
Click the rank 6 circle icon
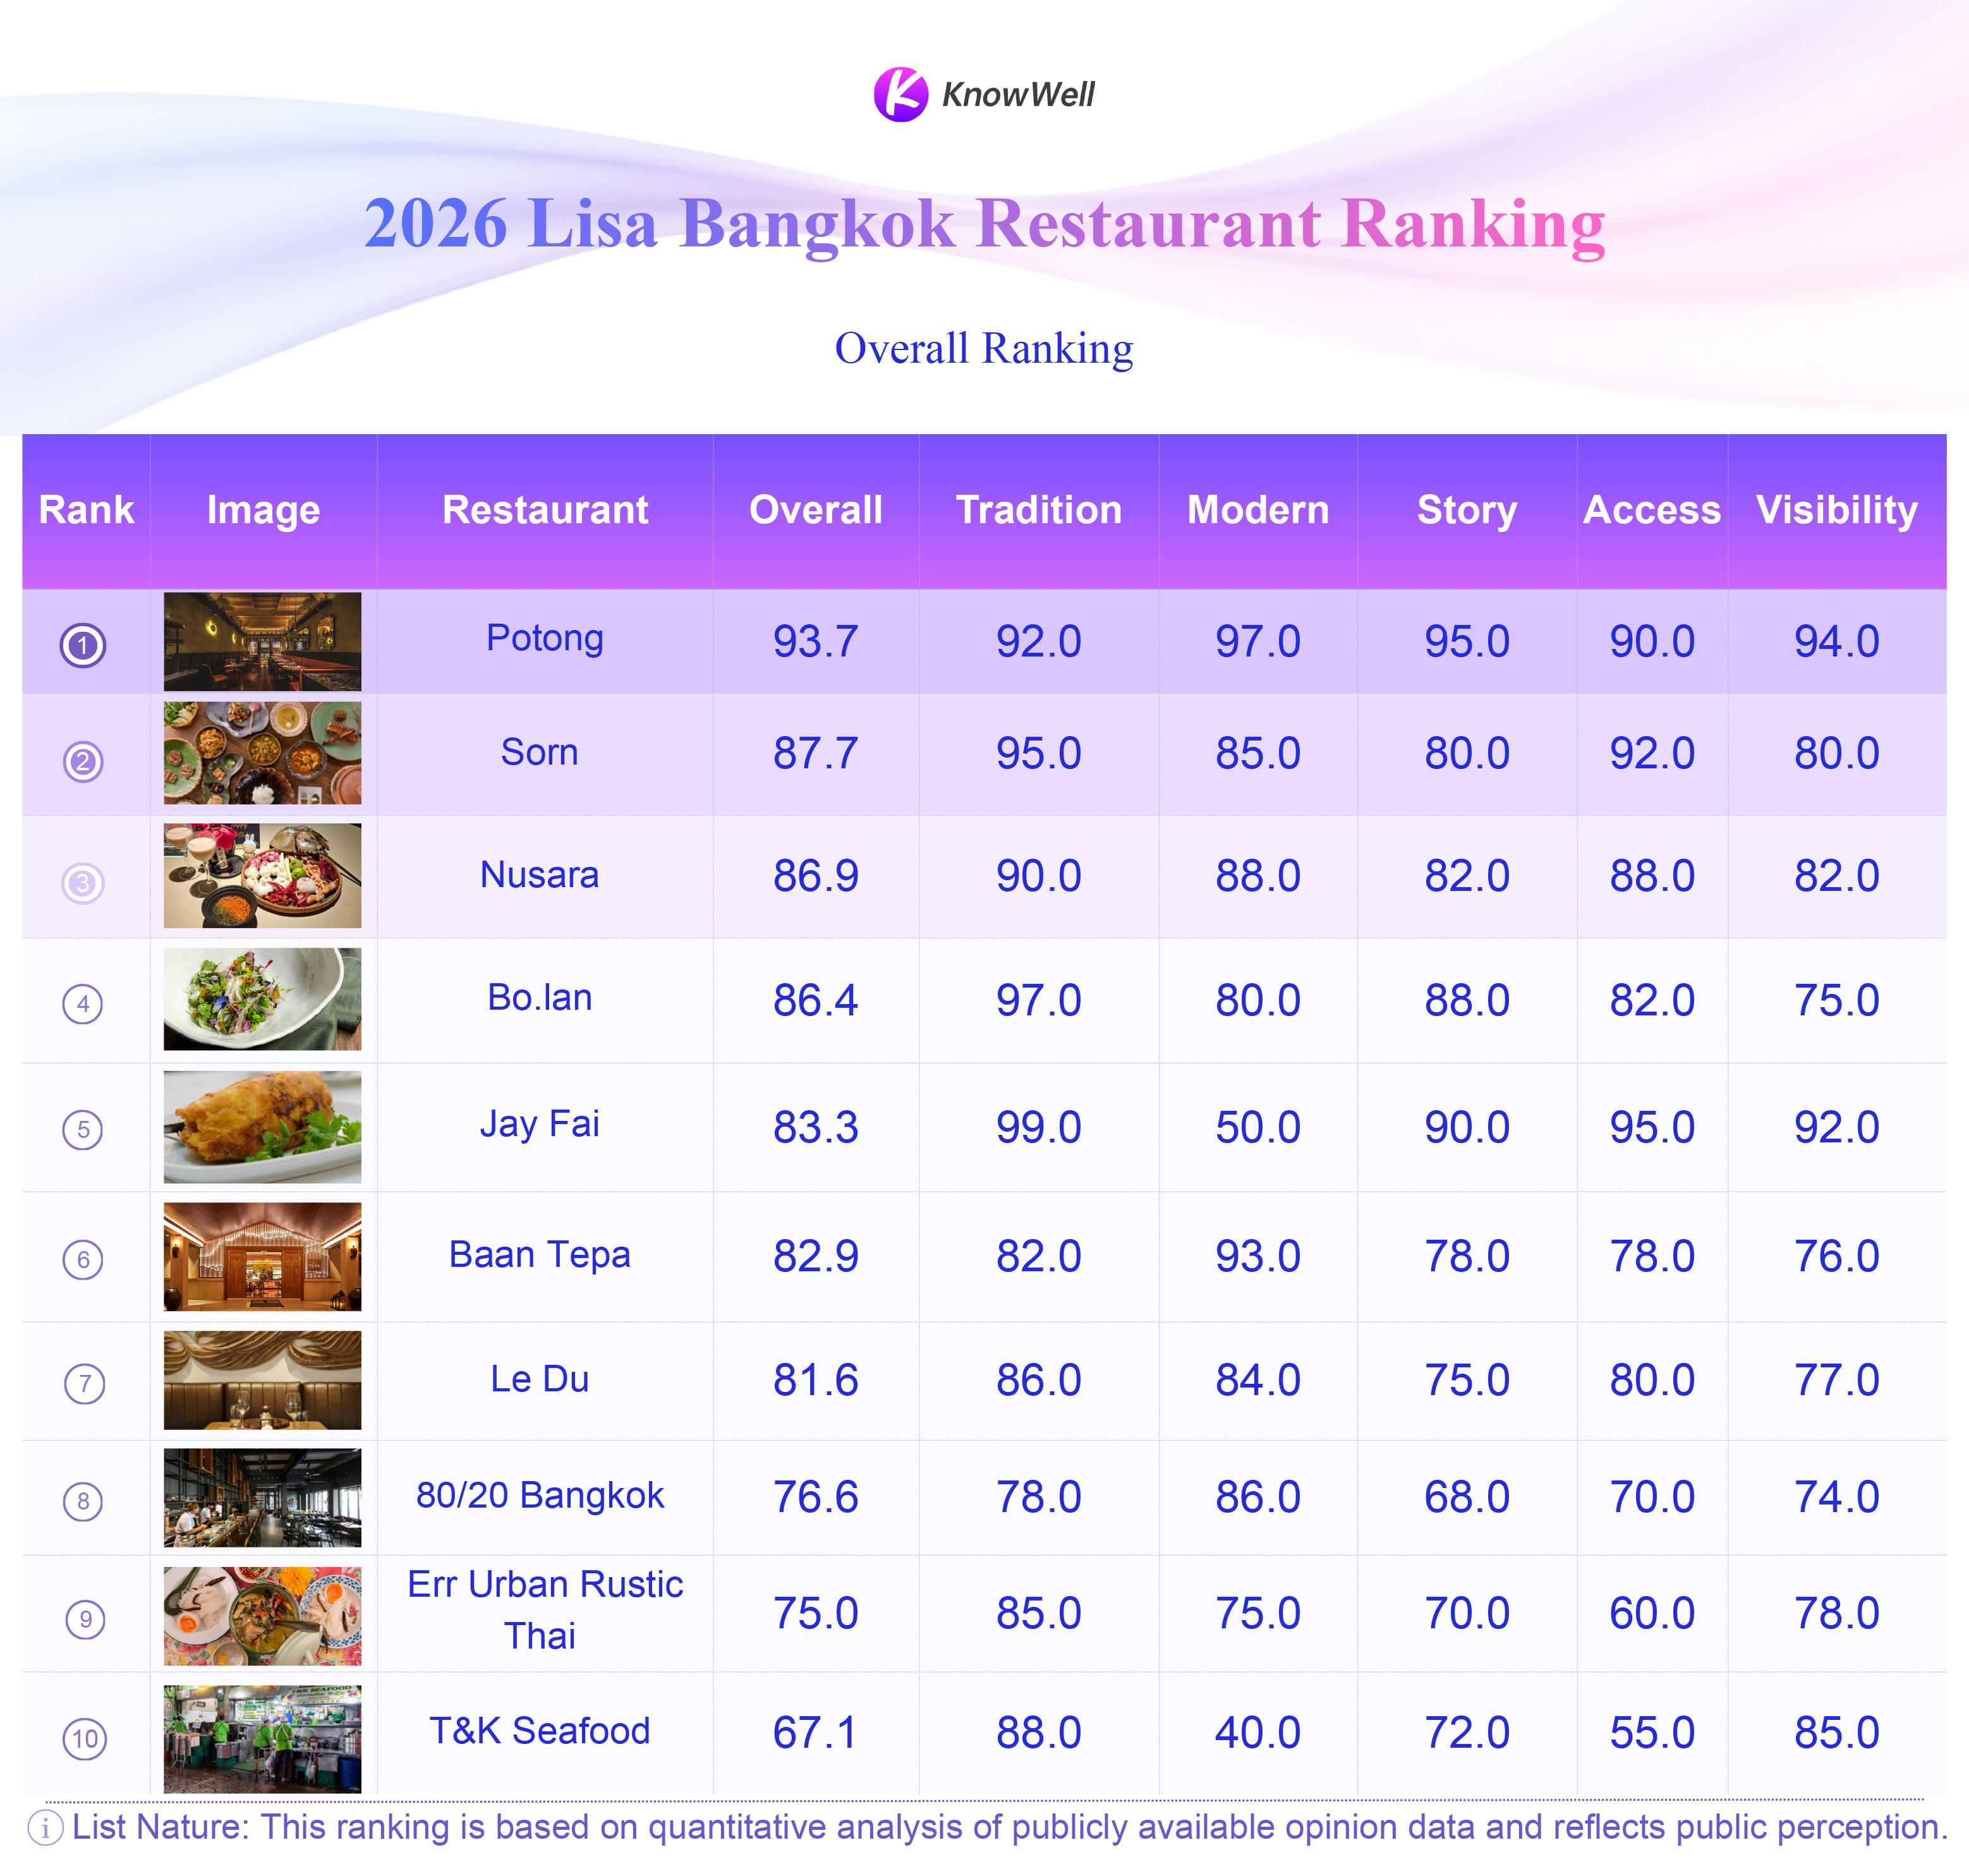83,1259
